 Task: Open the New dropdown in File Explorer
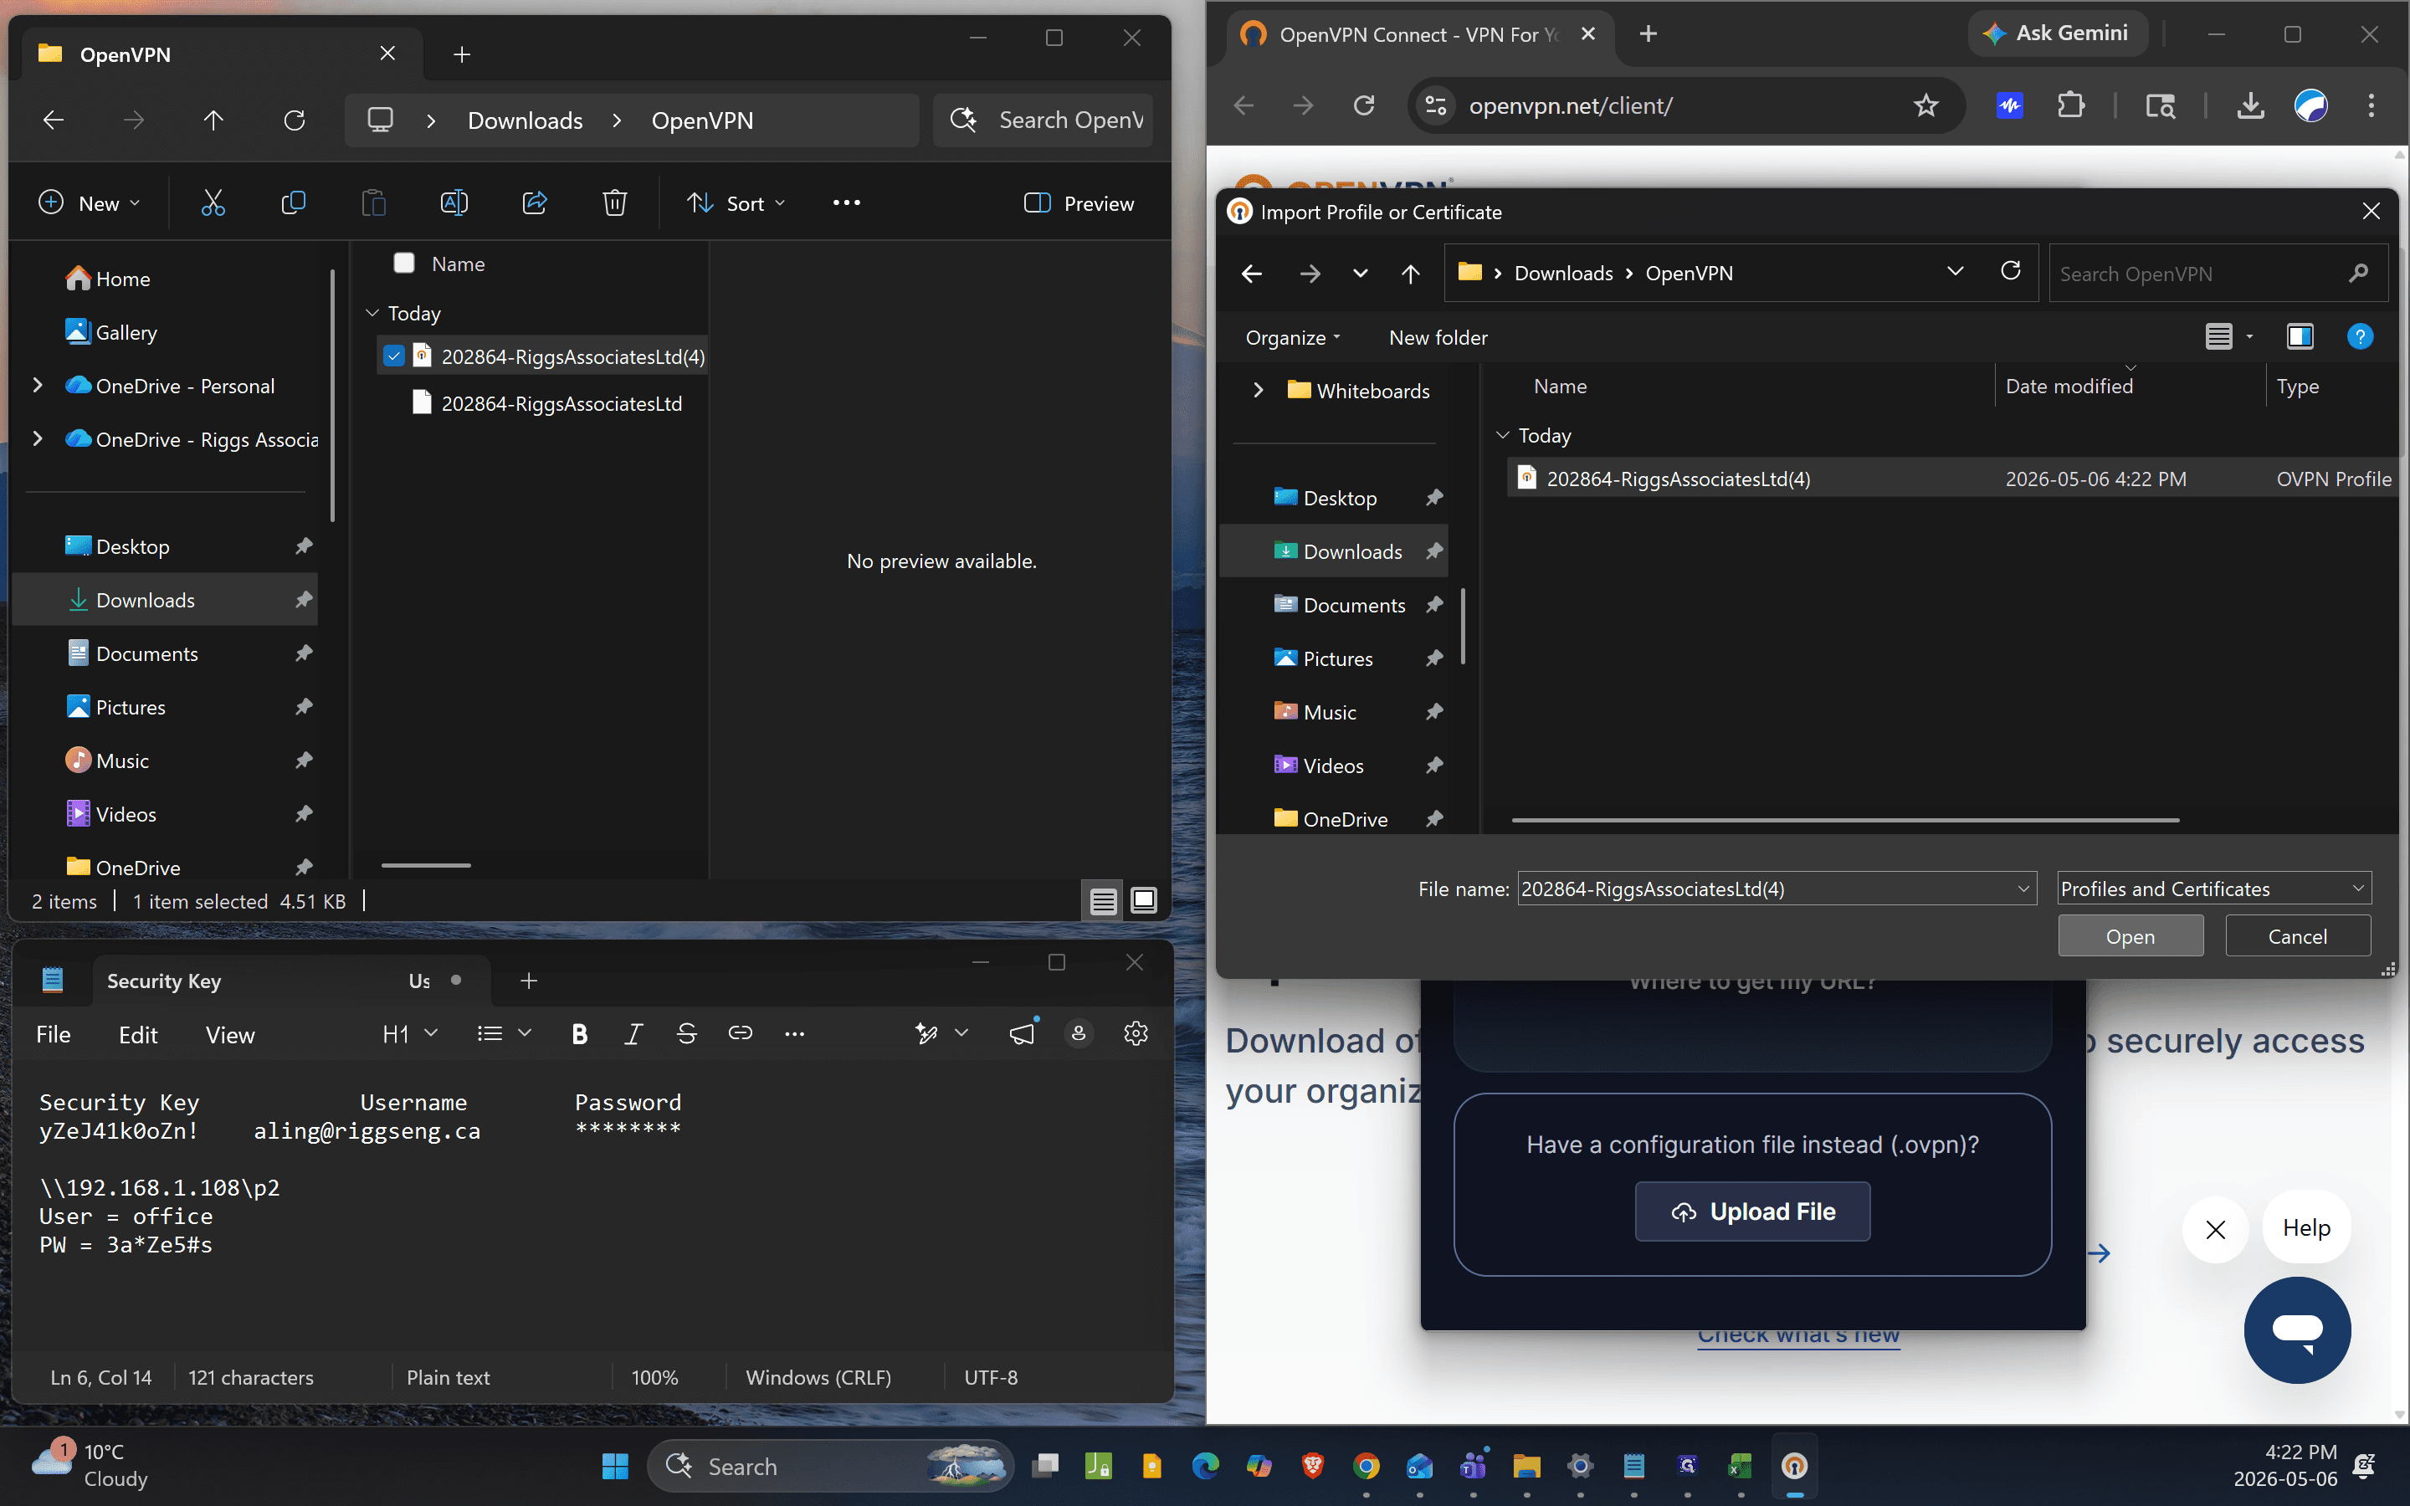tap(89, 203)
